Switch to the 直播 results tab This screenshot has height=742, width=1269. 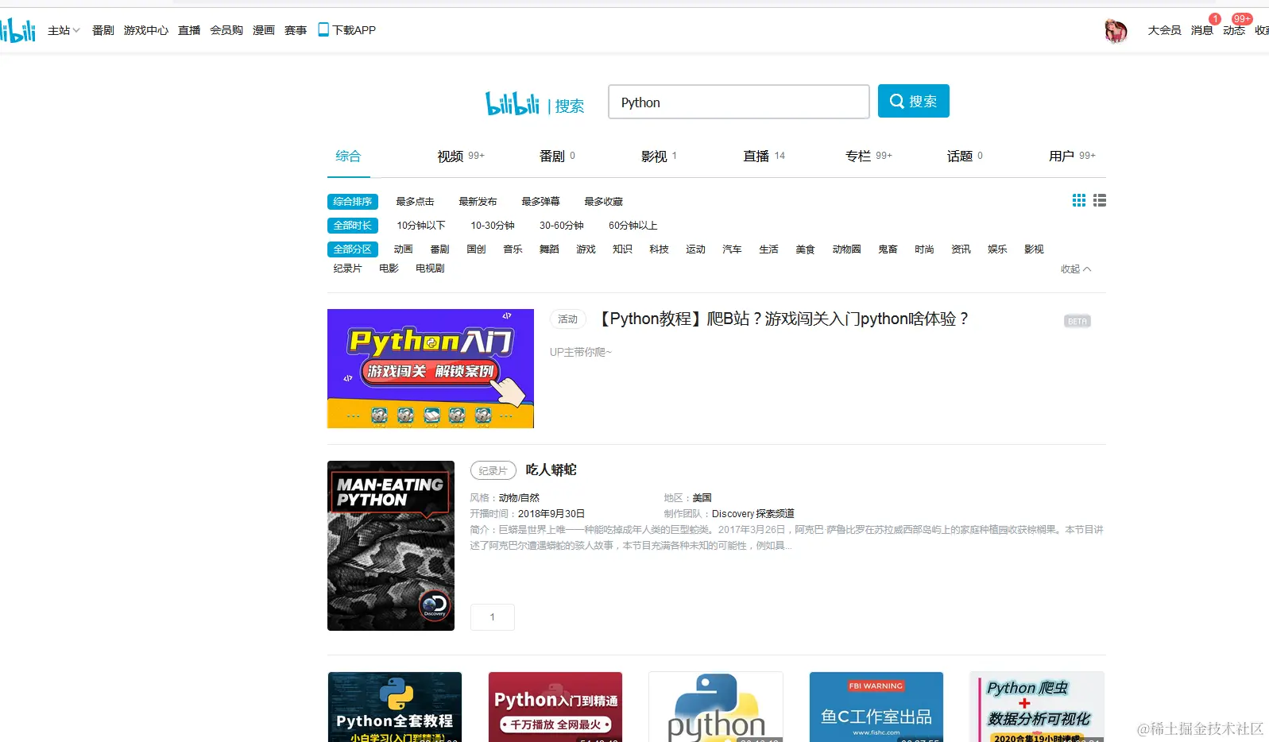pyautogui.click(x=764, y=156)
